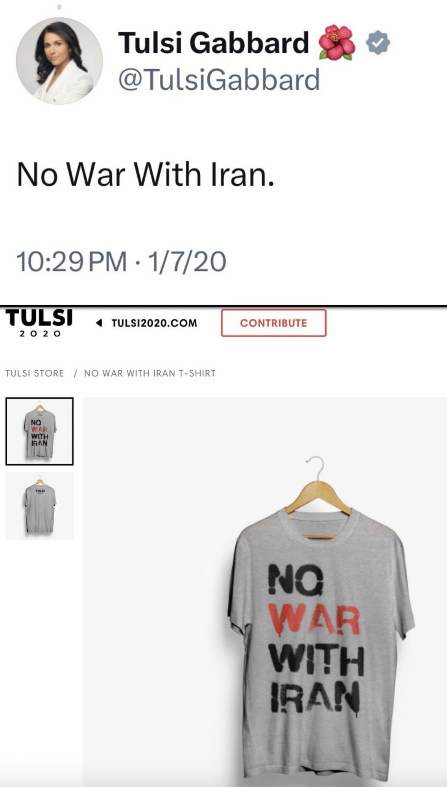
Task: Select the back-view shirt thumbnail
Action: tap(39, 506)
